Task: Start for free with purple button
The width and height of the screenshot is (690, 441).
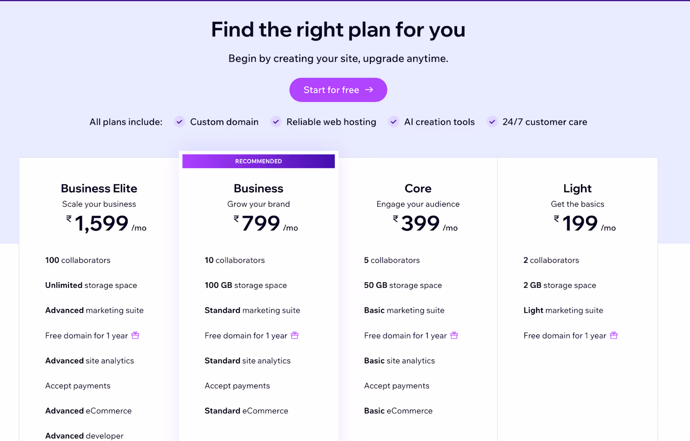Action: pyautogui.click(x=338, y=90)
